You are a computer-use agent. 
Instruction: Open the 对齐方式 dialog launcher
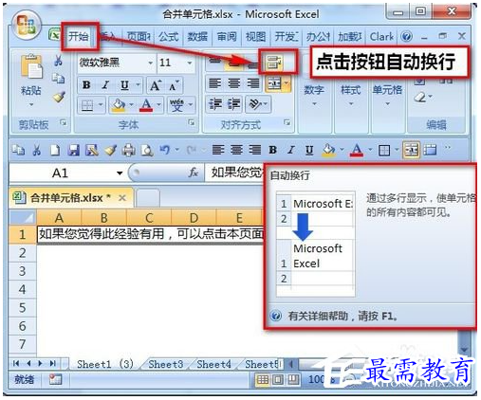pyautogui.click(x=287, y=122)
